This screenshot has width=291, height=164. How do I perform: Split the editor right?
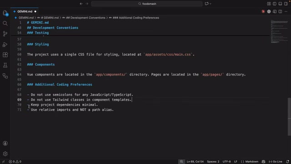click(280, 11)
